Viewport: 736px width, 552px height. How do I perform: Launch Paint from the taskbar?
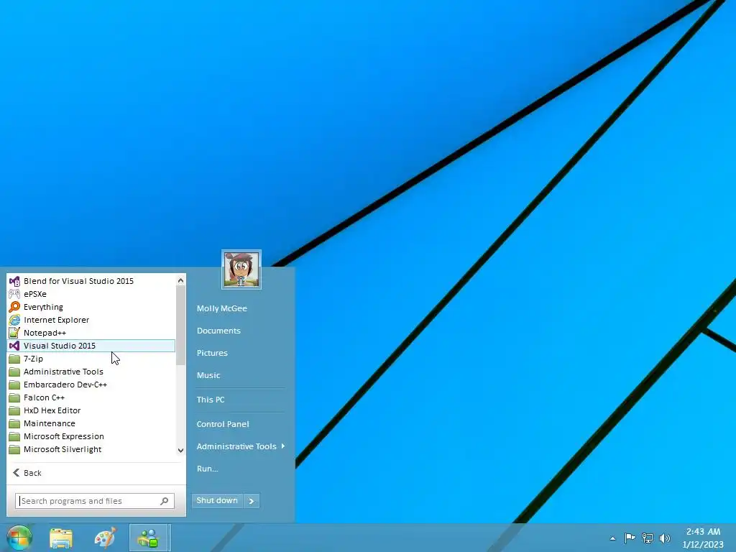pyautogui.click(x=105, y=538)
